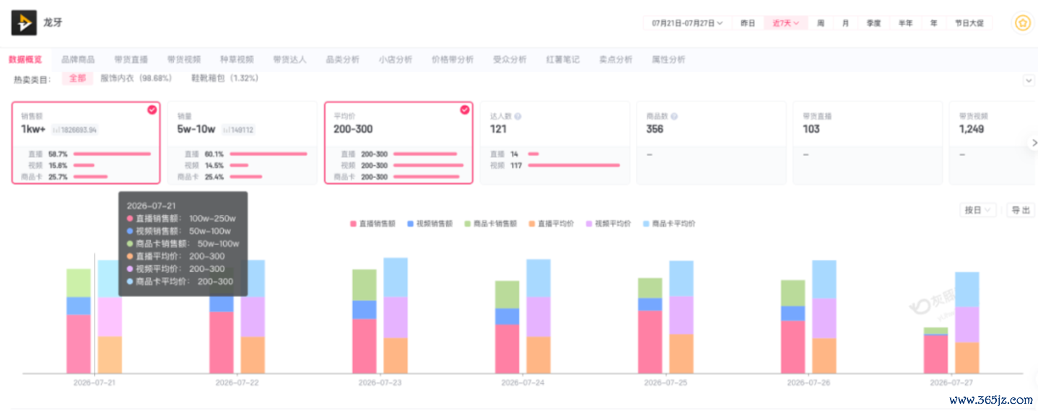
Task: Click the 2026-07-22 axis date label
Action: (x=237, y=382)
